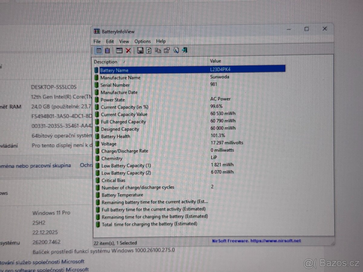363x272 pixels.
Task: Open the Options menu
Action: 142,41
